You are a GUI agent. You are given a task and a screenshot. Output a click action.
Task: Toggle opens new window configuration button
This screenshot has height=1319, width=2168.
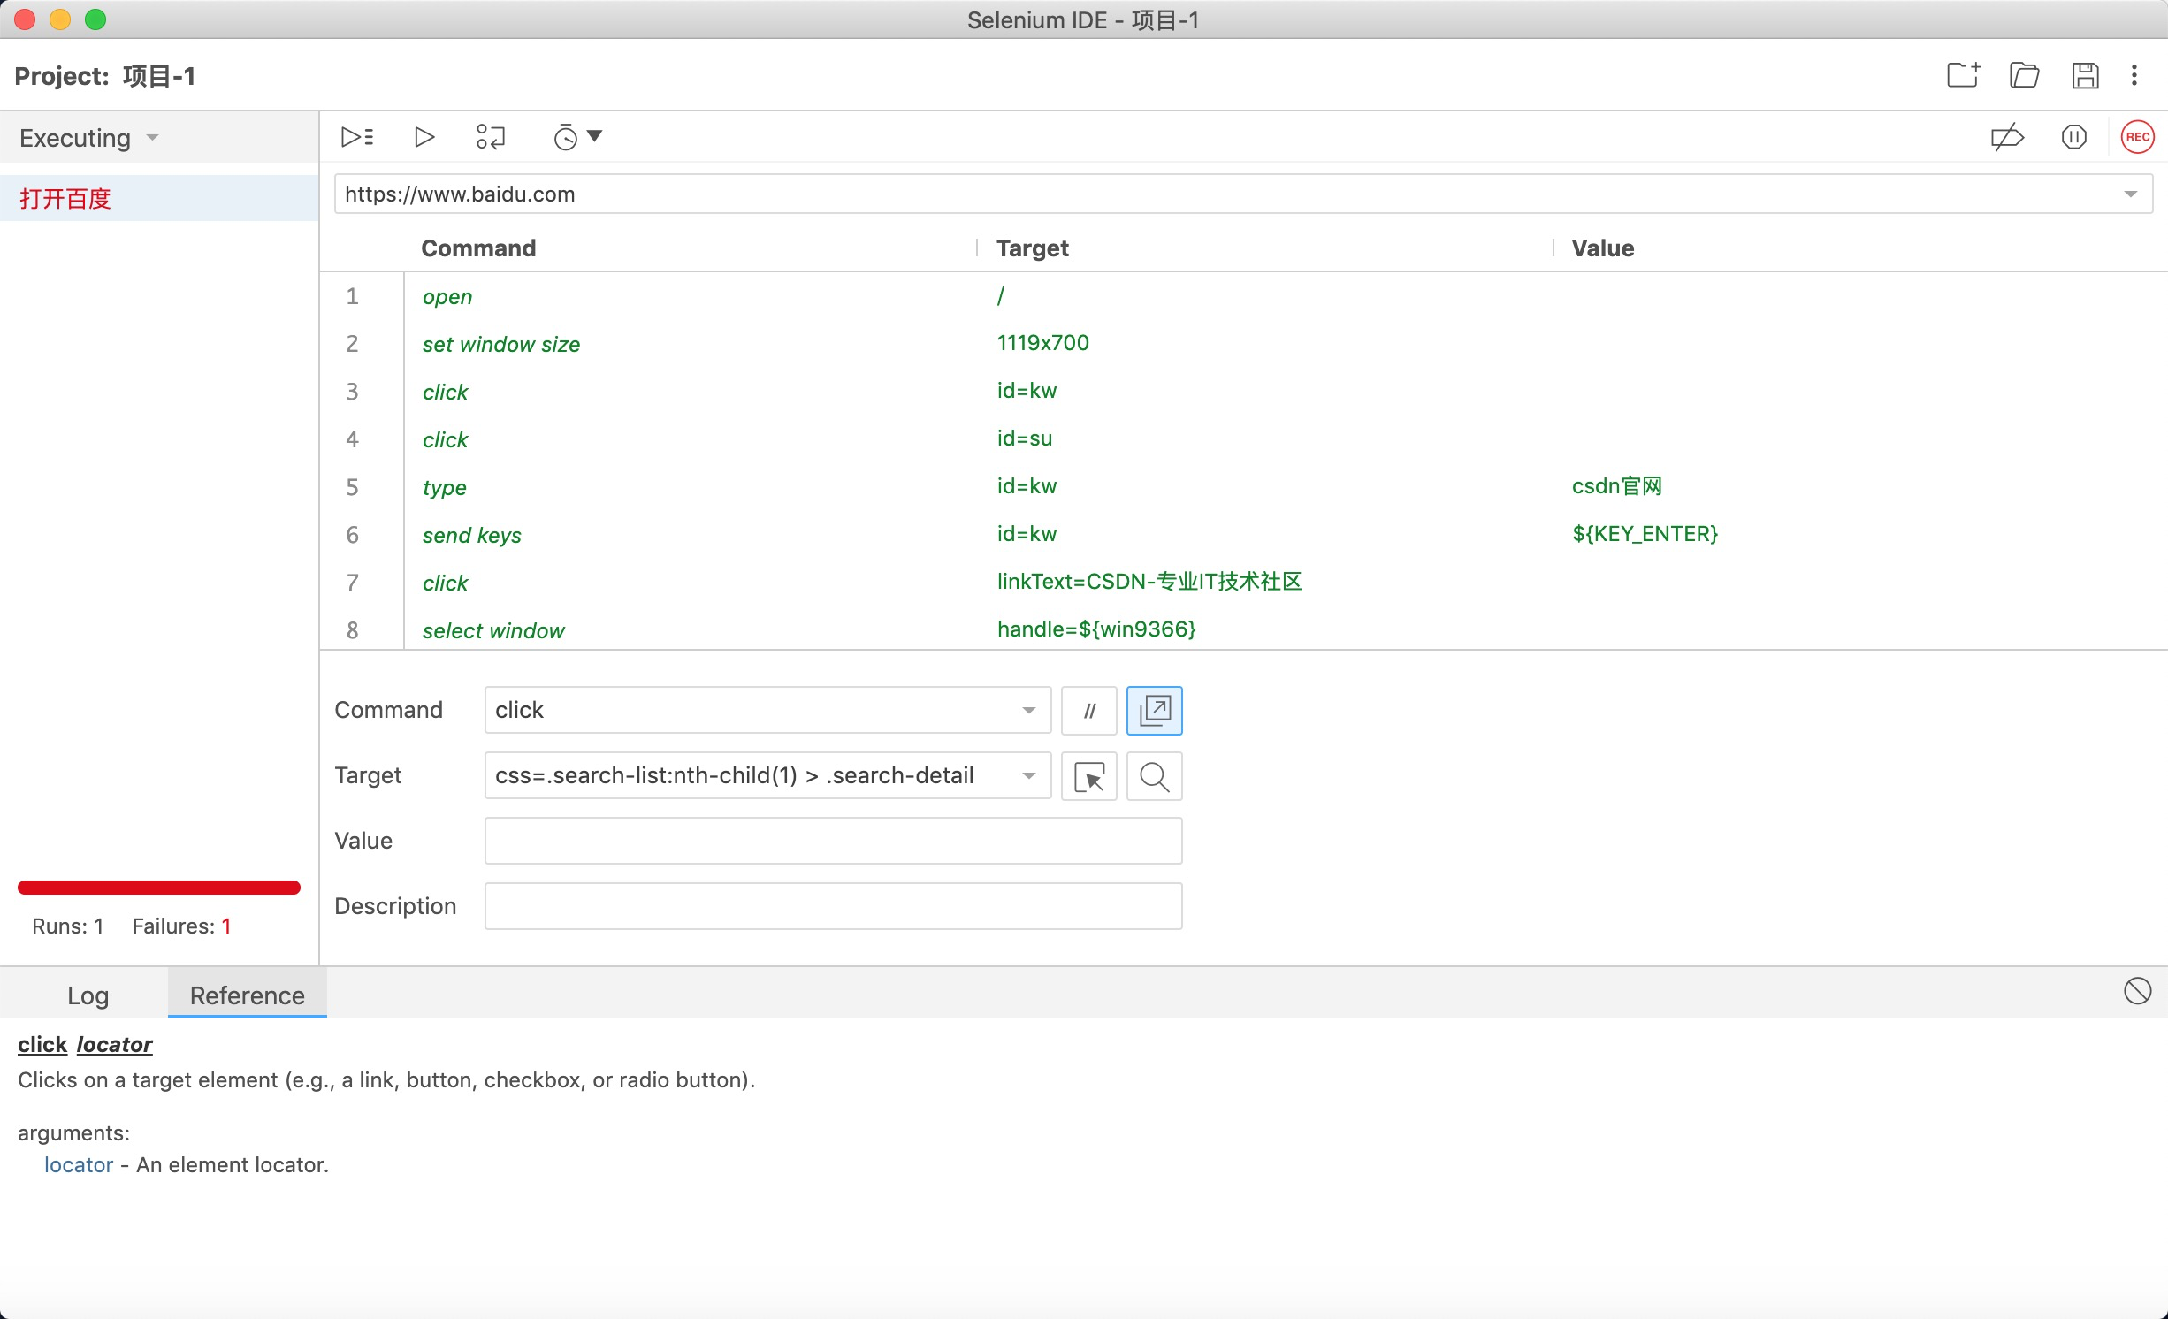pyautogui.click(x=1155, y=711)
